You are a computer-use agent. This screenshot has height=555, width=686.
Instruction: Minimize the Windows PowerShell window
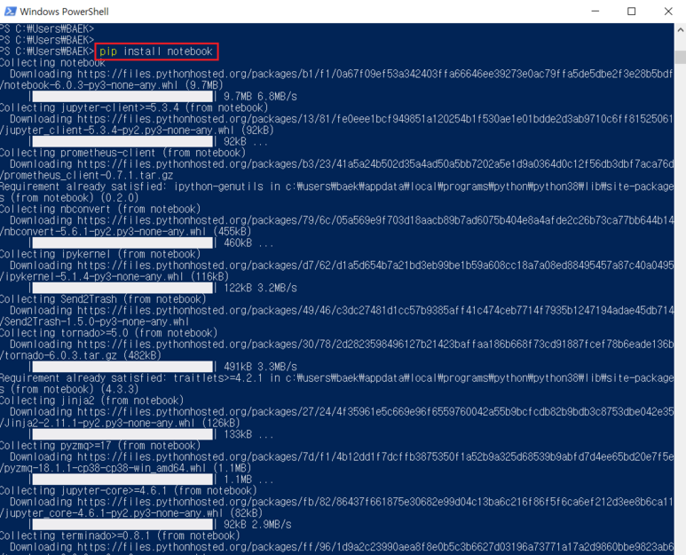pos(595,11)
